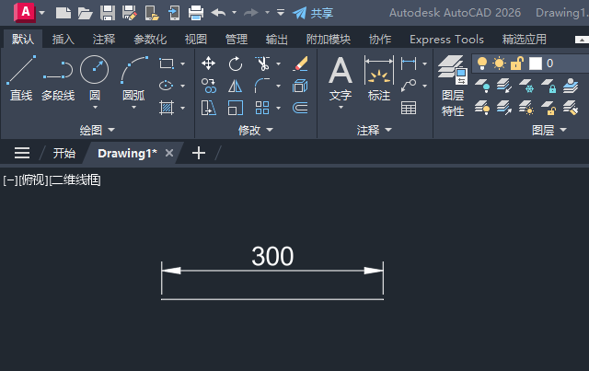This screenshot has width=589, height=371.
Task: Activate the Copy tool
Action: point(209,86)
